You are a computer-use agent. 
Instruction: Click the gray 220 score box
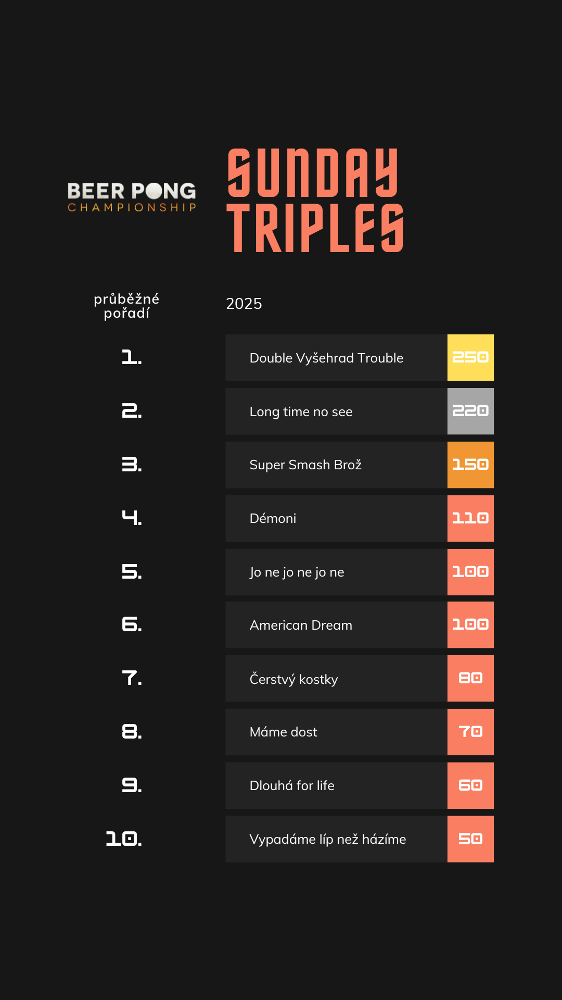point(470,411)
